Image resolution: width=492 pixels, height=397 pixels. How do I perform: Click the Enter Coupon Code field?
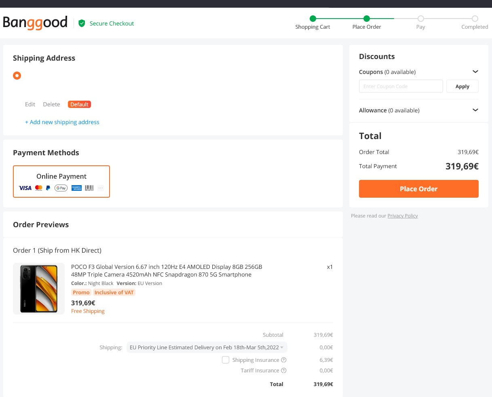coord(401,87)
